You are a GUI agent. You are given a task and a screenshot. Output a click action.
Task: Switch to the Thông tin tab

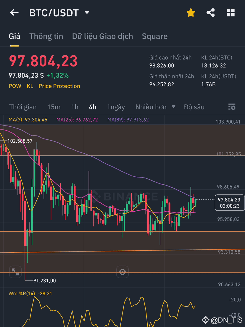tap(46, 36)
